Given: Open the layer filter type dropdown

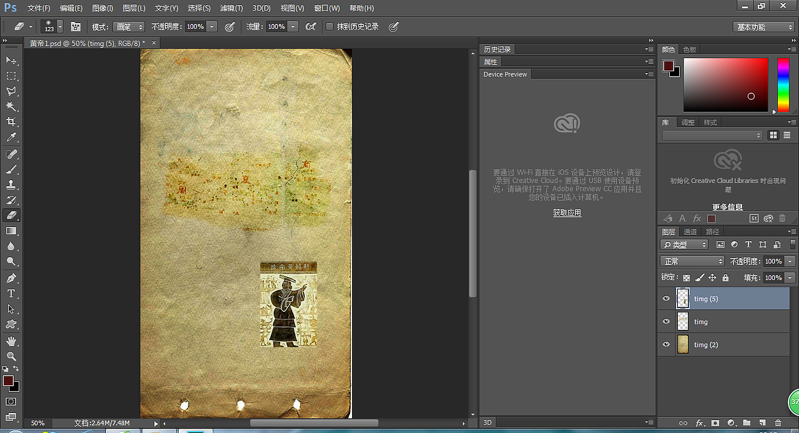Looking at the screenshot, I should point(685,245).
